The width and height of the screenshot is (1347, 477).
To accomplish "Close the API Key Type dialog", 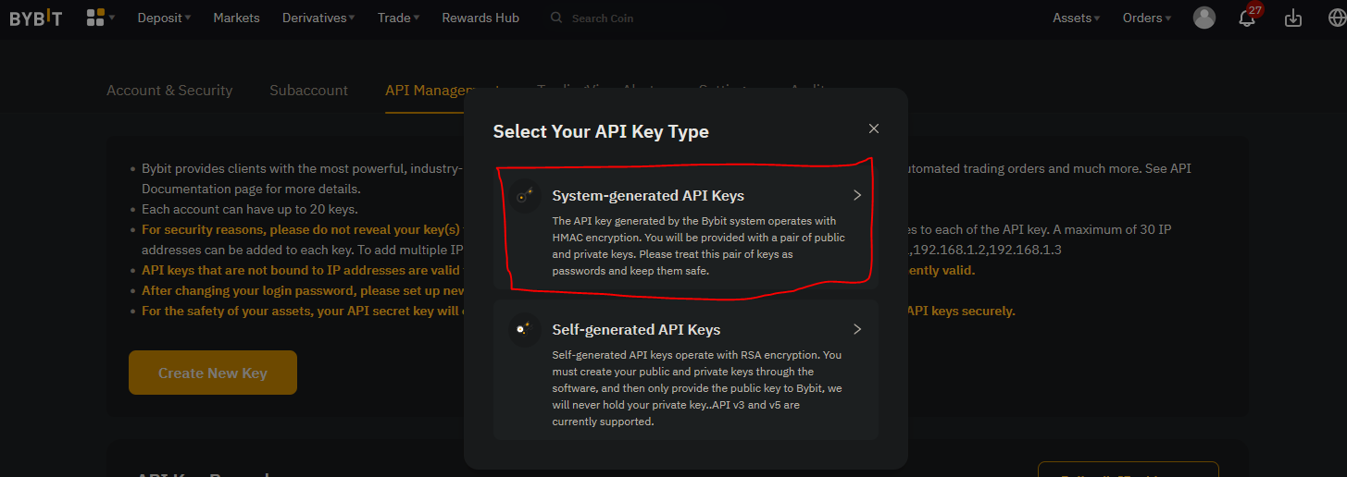I will 874,128.
